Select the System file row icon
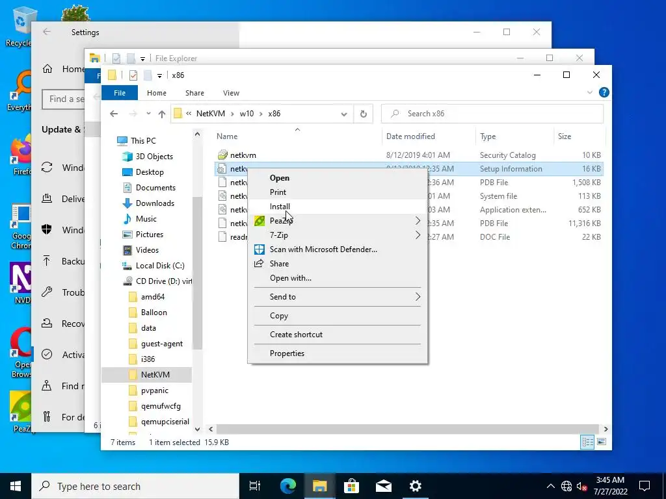Image resolution: width=666 pixels, height=499 pixels. click(x=222, y=196)
